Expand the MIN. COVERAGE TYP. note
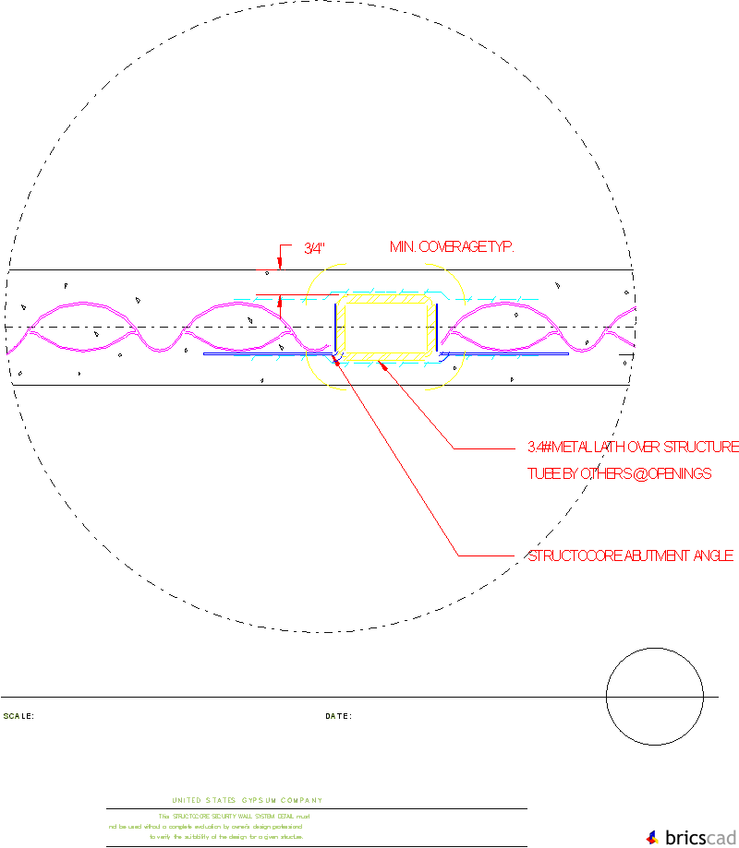Image resolution: width=739 pixels, height=848 pixels. (x=451, y=245)
